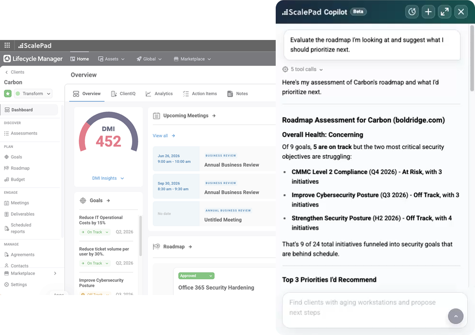Go to the Home tab
The width and height of the screenshot is (475, 335).
point(79,59)
